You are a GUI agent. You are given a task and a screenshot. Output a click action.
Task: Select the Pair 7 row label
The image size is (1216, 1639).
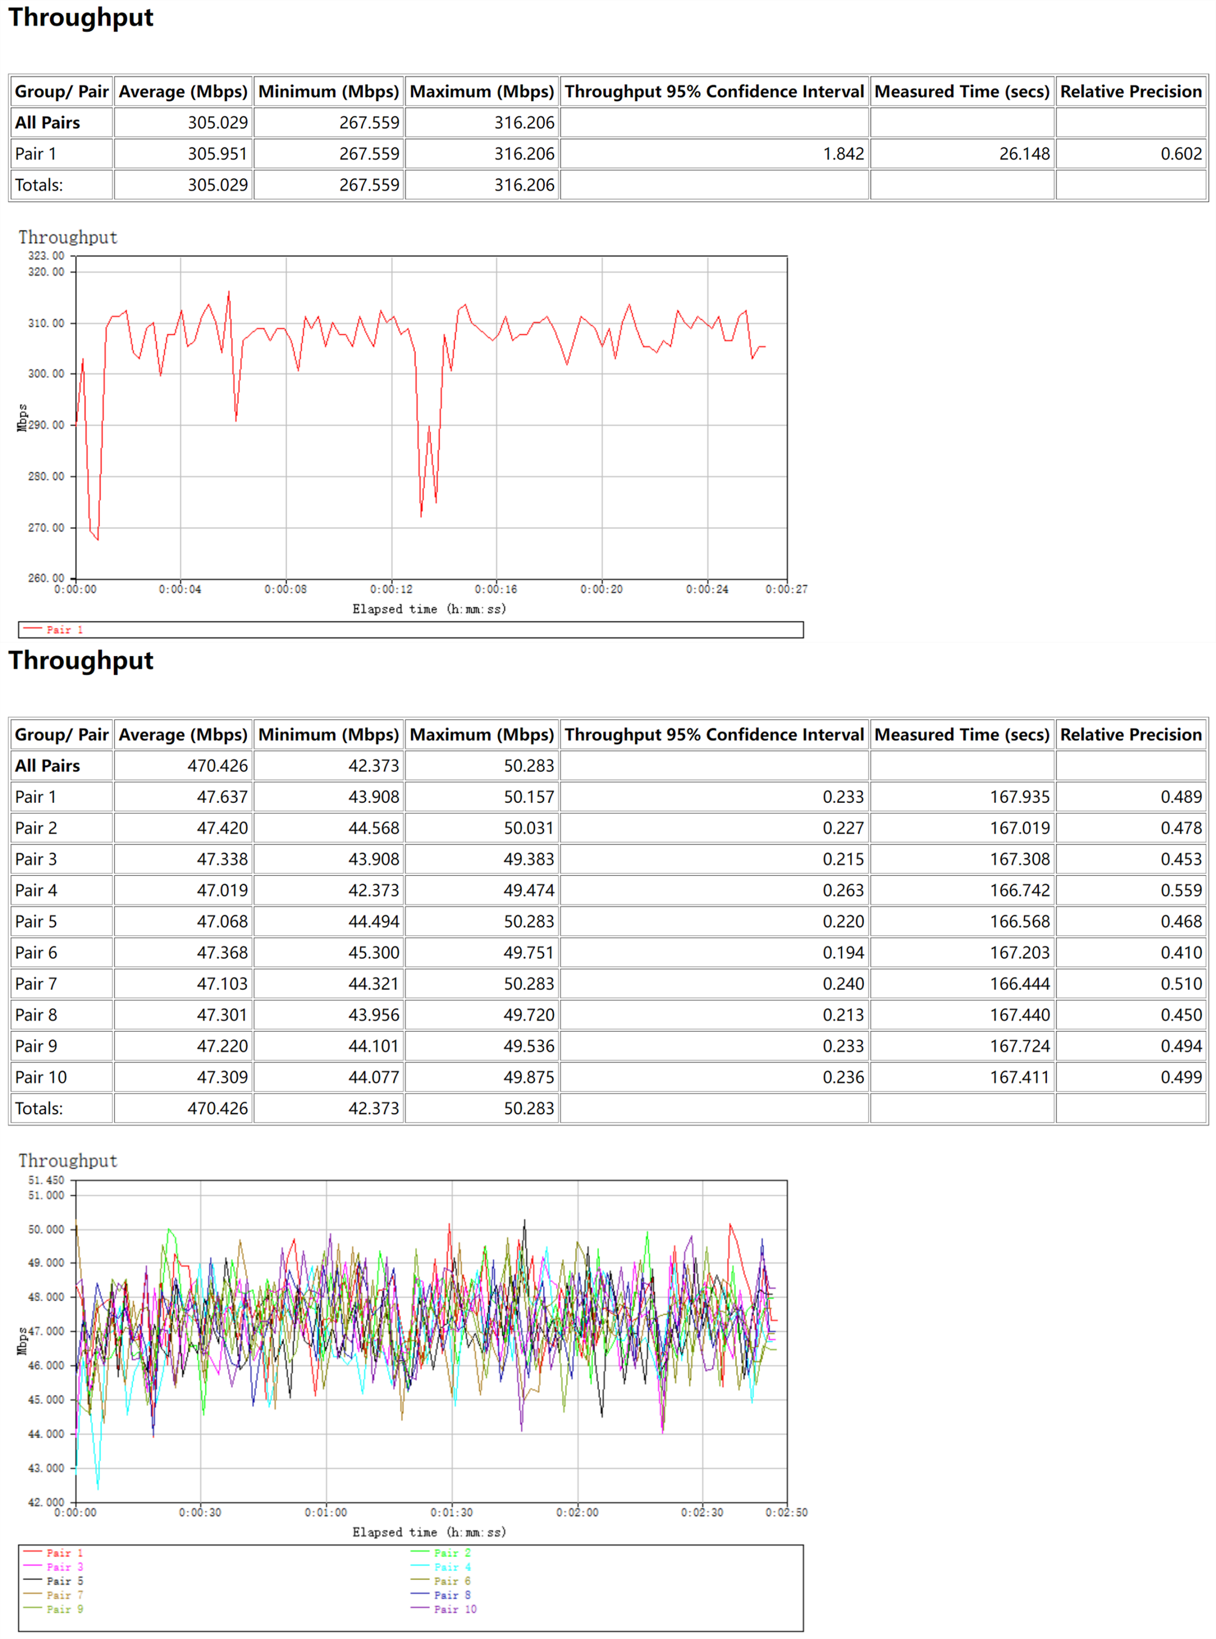36,984
